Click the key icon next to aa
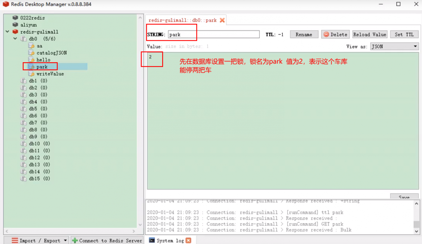Image resolution: width=422 pixels, height=244 pixels. (31, 46)
